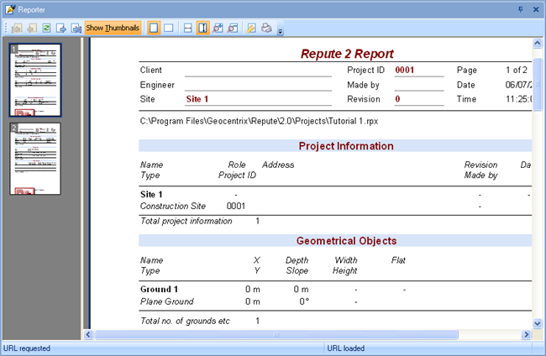Click URL requested status text

pyautogui.click(x=27, y=348)
